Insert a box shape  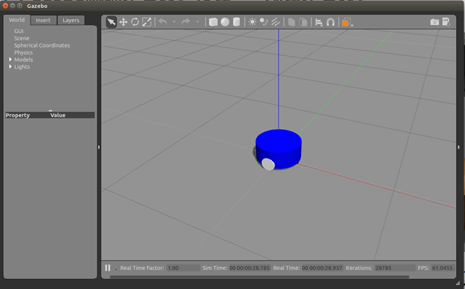(x=213, y=22)
